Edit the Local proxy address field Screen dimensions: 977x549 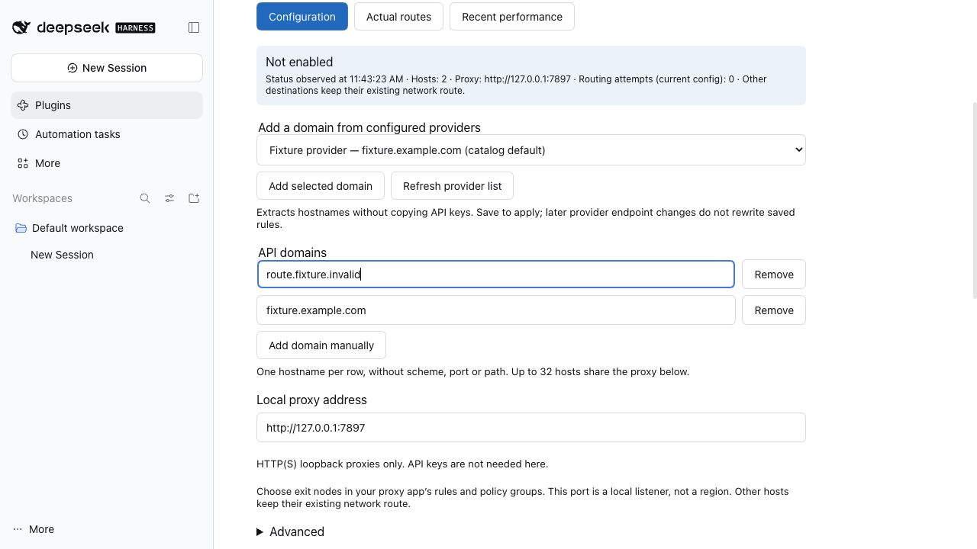point(531,428)
